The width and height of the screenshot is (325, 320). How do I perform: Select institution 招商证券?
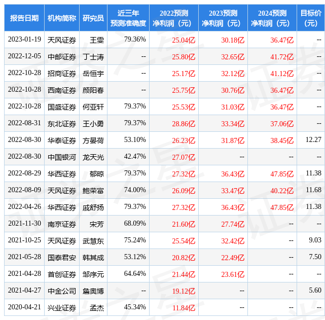62,74
